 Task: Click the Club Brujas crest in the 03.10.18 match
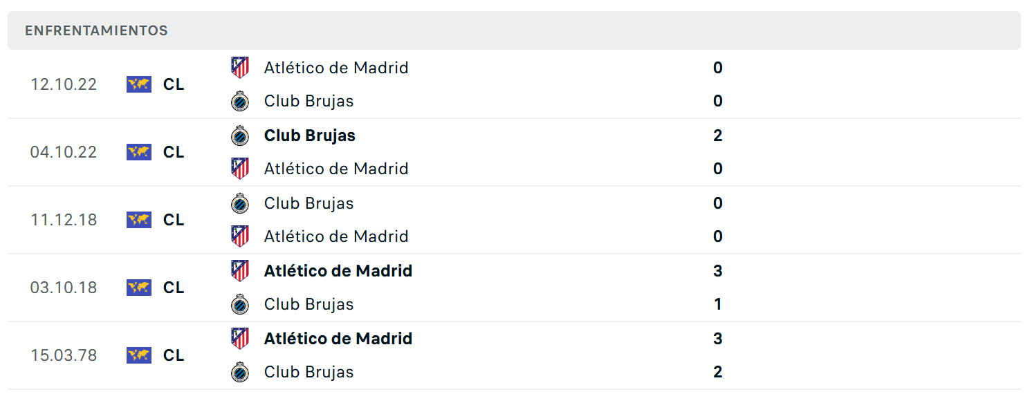pyautogui.click(x=240, y=304)
